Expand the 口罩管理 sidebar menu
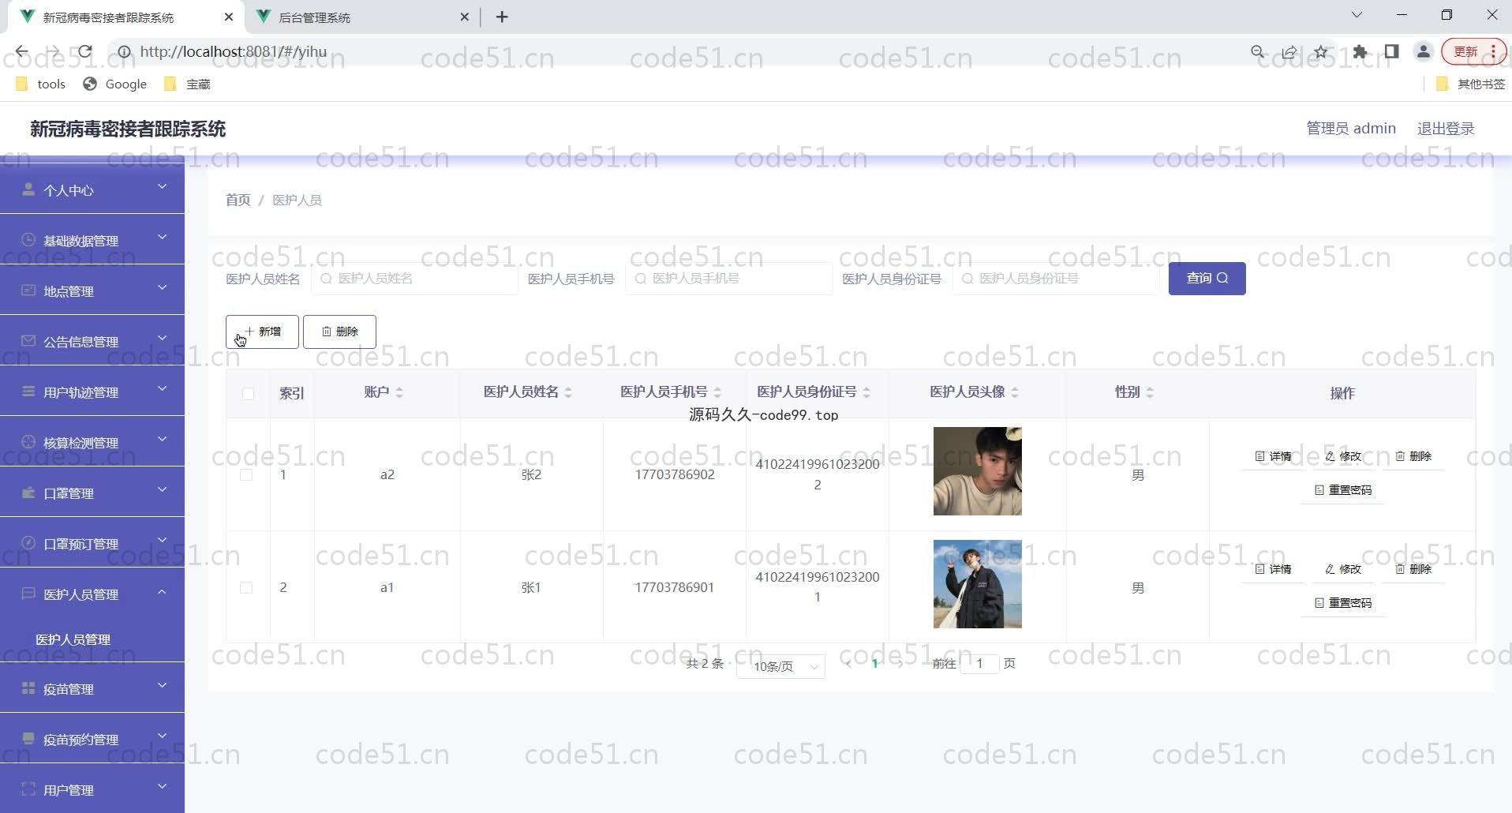The height and width of the screenshot is (813, 1512). tap(92, 493)
